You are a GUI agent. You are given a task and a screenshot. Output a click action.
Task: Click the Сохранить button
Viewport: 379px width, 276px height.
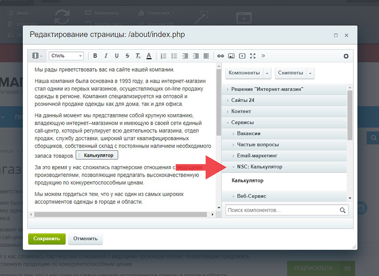[x=47, y=239]
